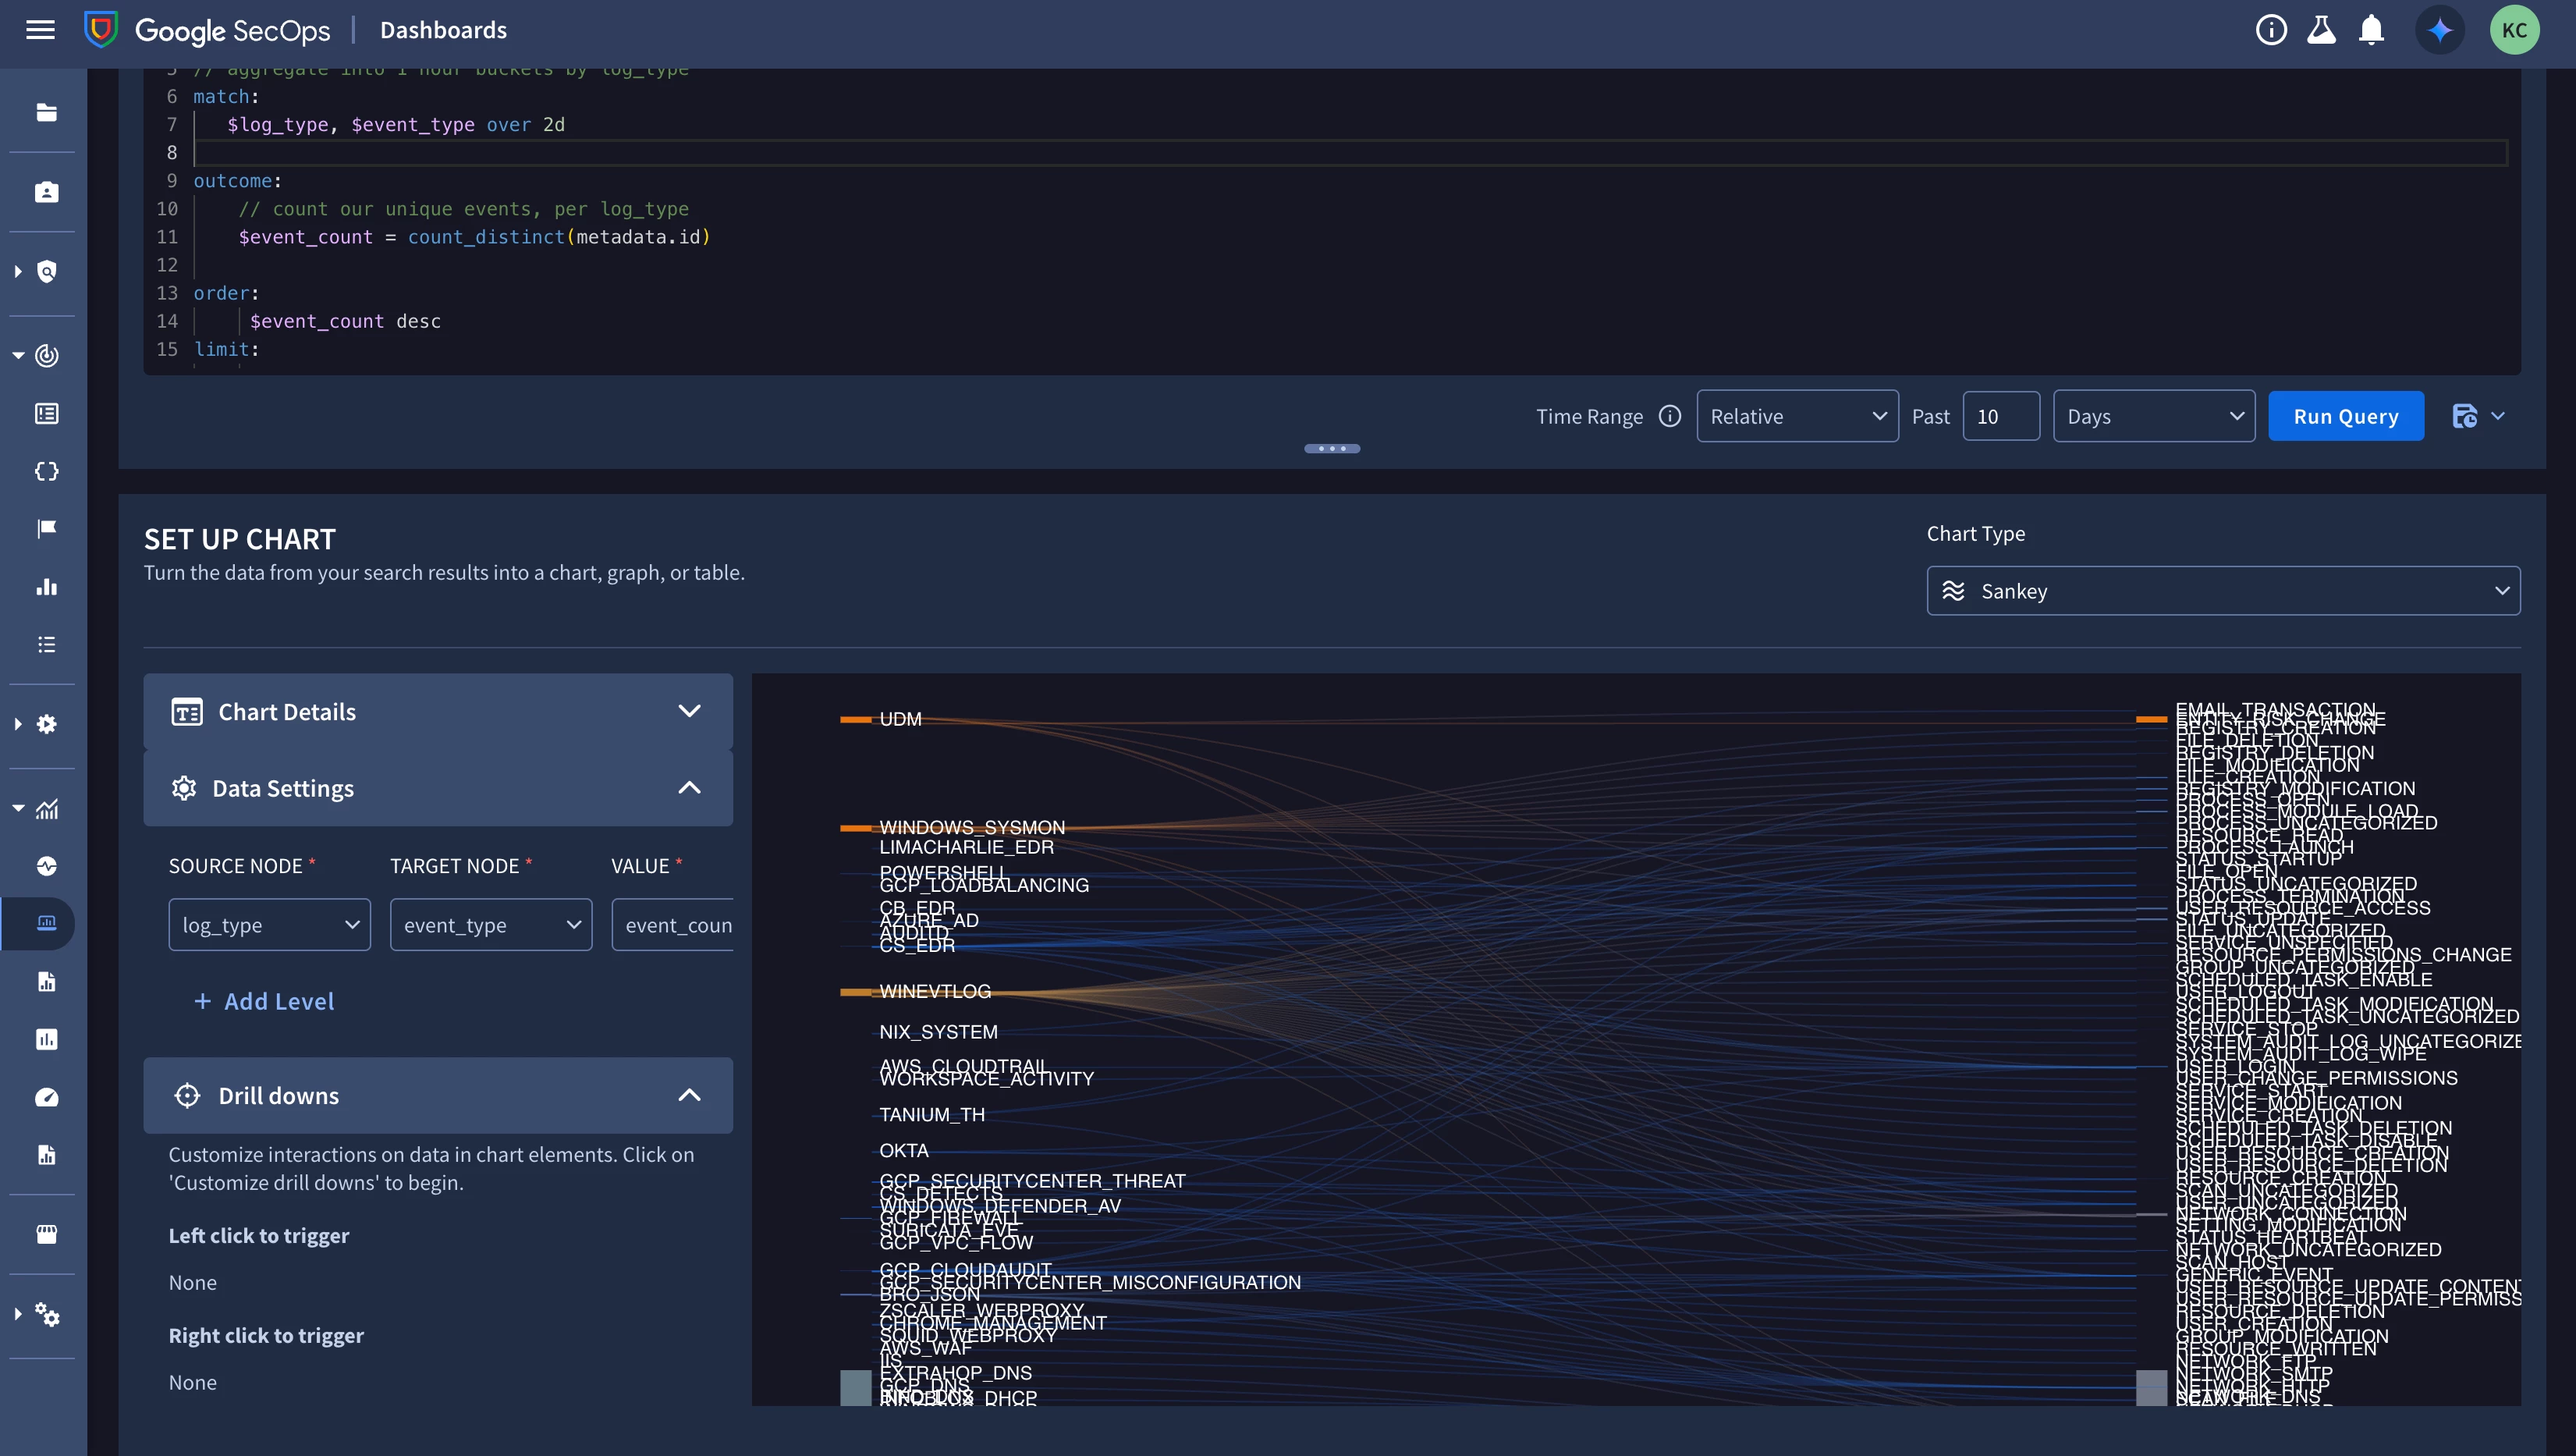The image size is (2576, 1456).
Task: Click the WINEVTLOG node label
Action: (935, 991)
